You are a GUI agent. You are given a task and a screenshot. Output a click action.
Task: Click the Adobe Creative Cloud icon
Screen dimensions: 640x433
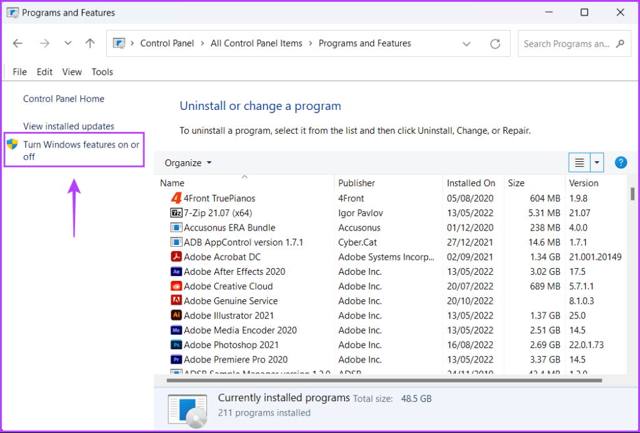[176, 286]
